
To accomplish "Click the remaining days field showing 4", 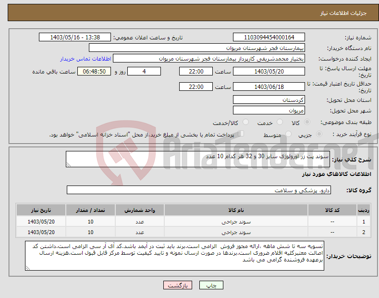I will (144, 71).
